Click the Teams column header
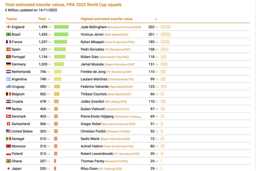Image resolution: width=256 pixels, height=171 pixels. [x=12, y=19]
